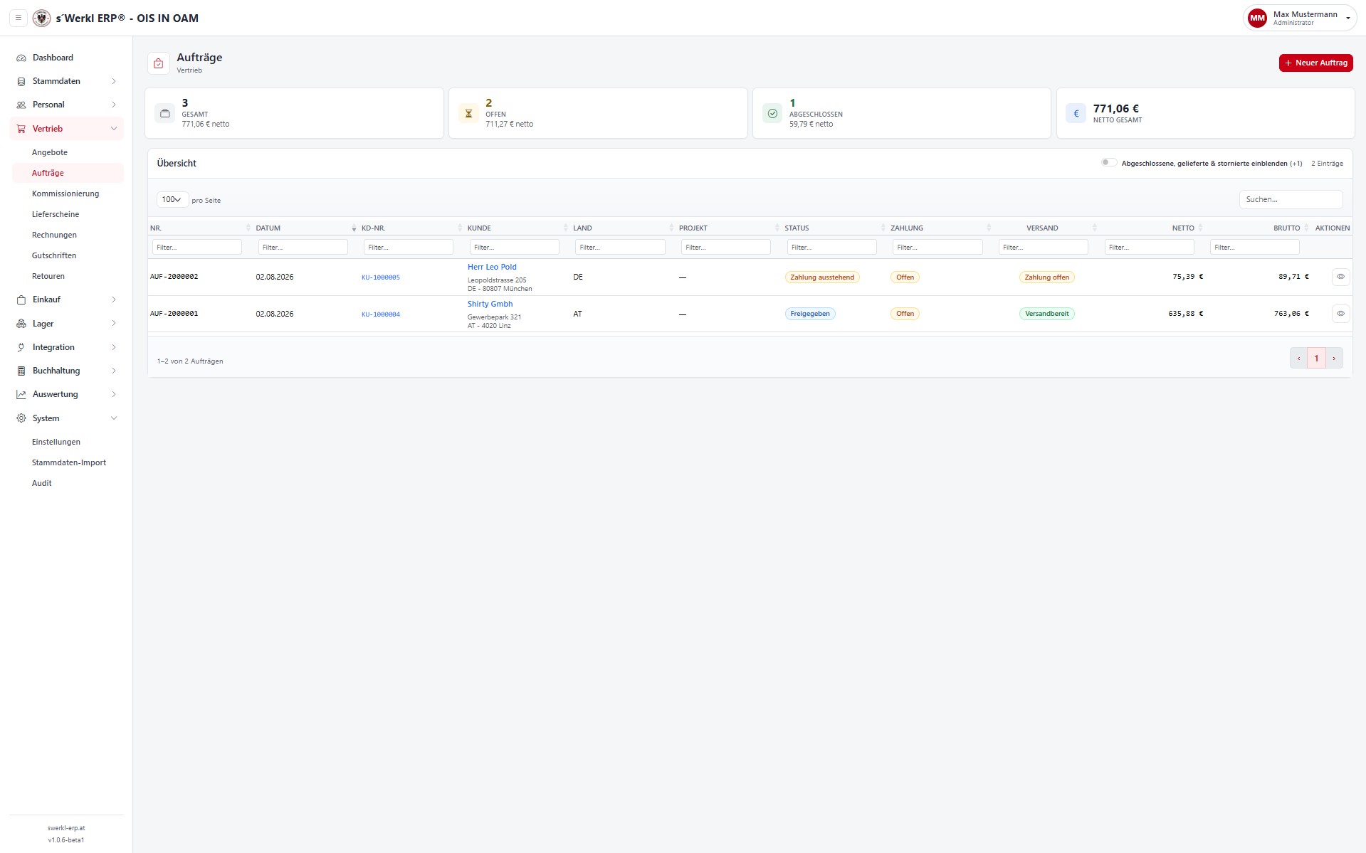Open Stammdaten-Import under System
This screenshot has width=1366, height=853.
coord(69,462)
